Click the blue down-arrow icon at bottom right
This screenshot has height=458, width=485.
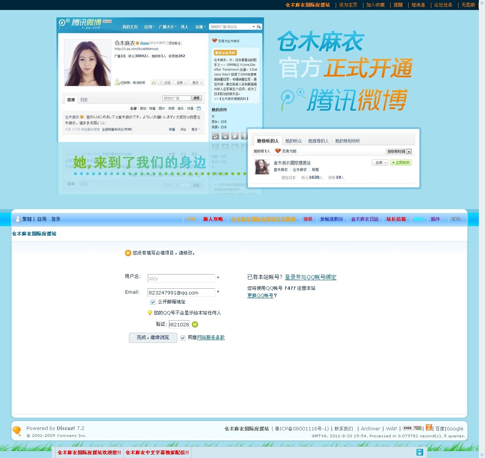click(x=420, y=452)
